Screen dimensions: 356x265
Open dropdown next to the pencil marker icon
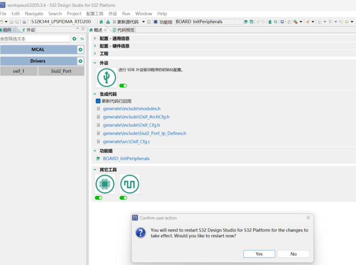tap(313, 22)
